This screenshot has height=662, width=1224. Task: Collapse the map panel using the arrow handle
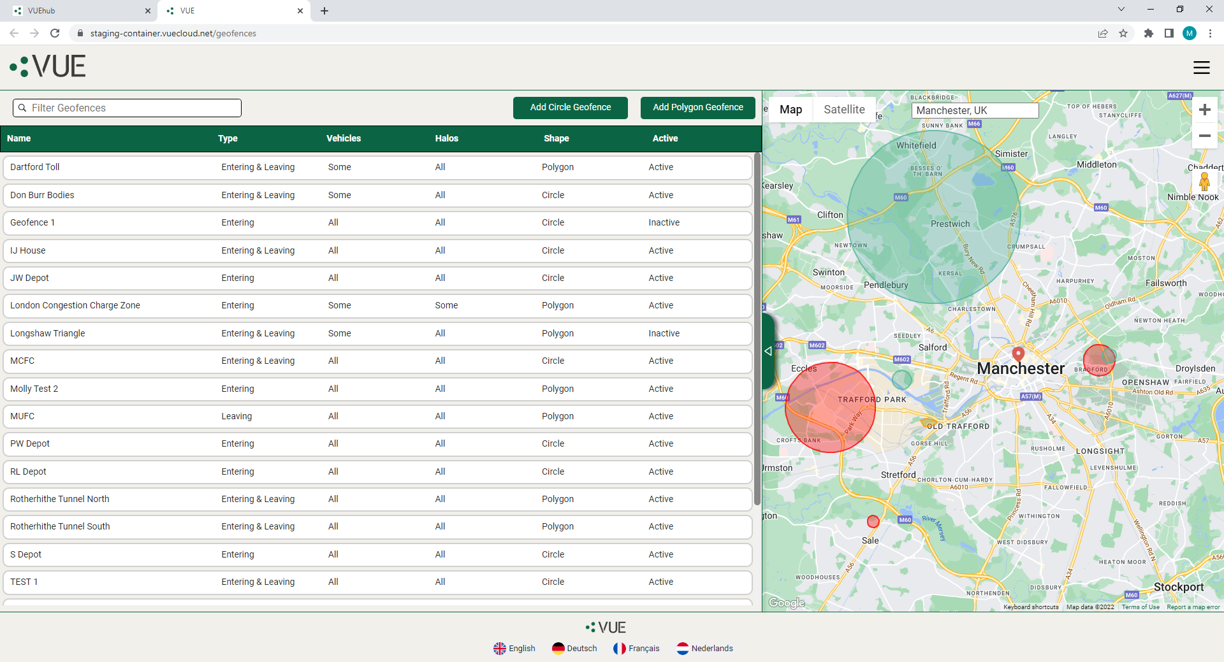(x=768, y=351)
